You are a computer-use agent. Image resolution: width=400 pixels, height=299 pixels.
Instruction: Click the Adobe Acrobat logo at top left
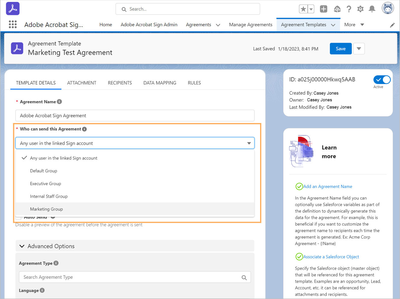pos(13,8)
